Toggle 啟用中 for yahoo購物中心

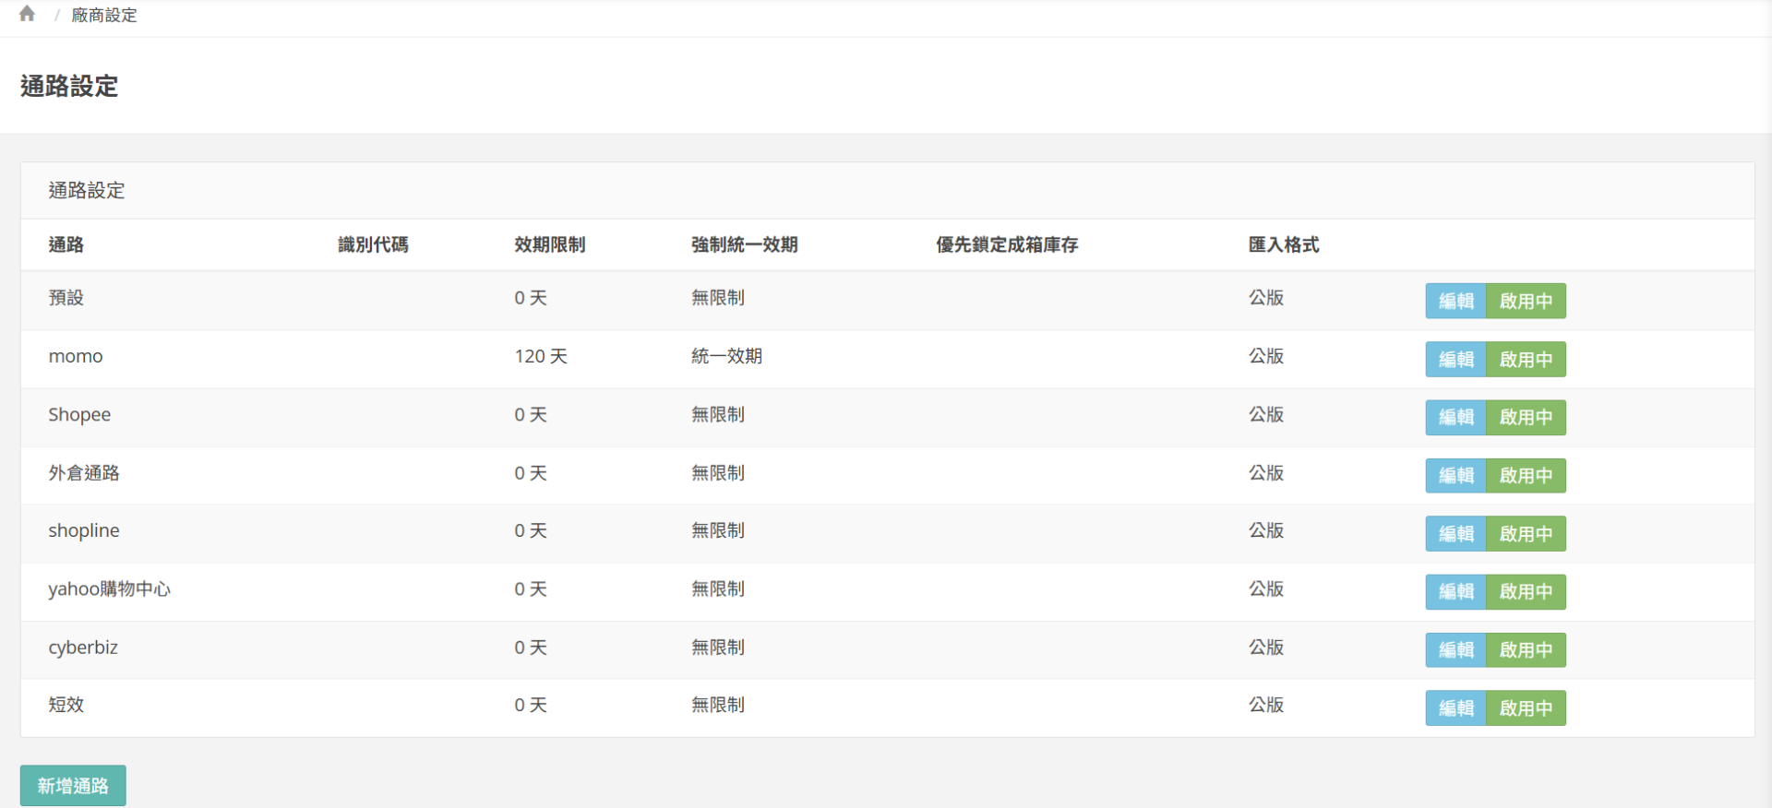[1526, 591]
